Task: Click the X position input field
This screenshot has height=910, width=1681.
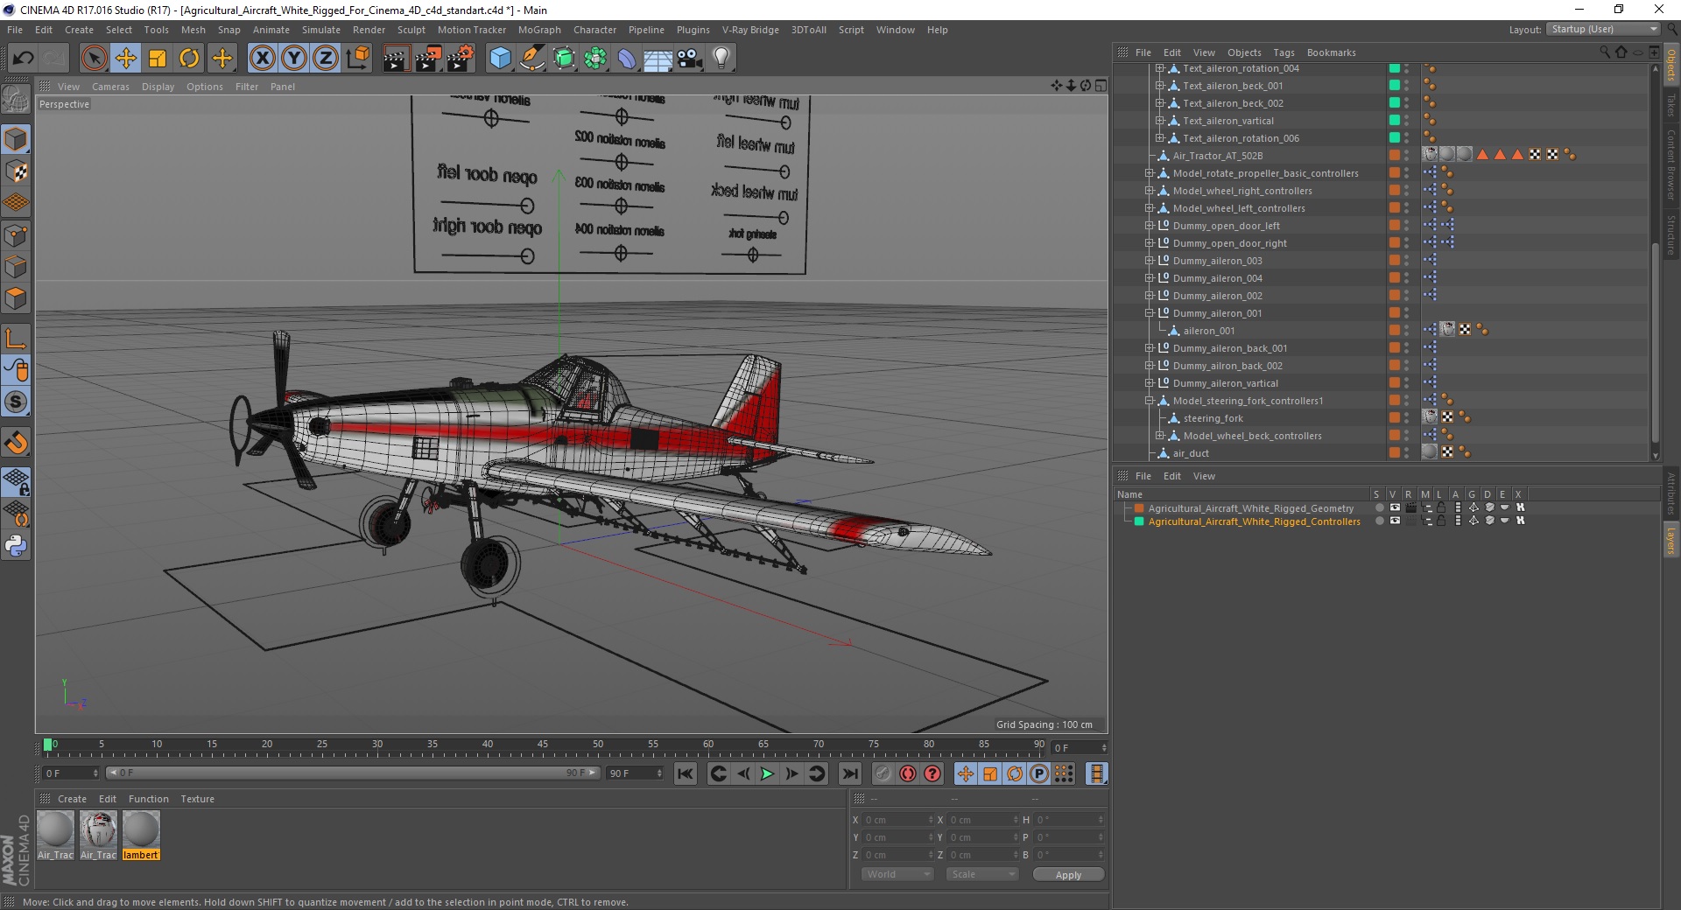Action: click(898, 820)
